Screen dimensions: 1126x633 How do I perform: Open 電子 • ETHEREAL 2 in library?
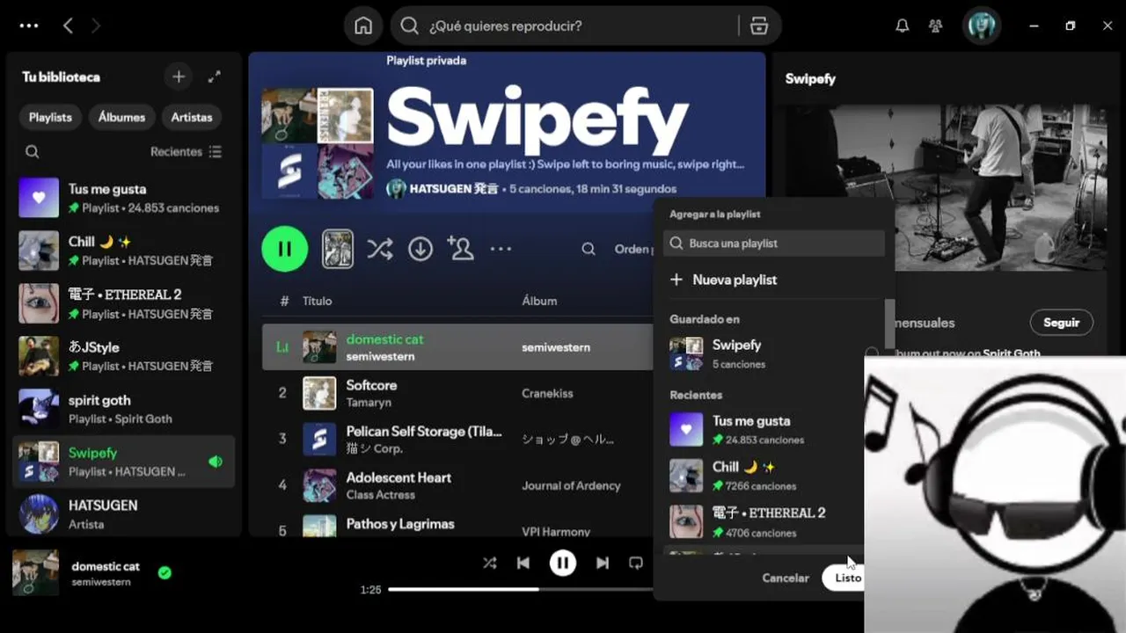(x=124, y=303)
